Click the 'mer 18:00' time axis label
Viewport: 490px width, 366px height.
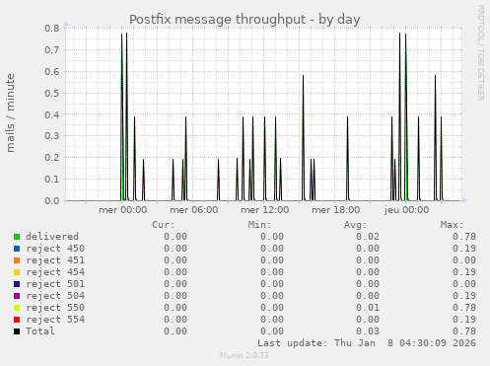(x=336, y=210)
